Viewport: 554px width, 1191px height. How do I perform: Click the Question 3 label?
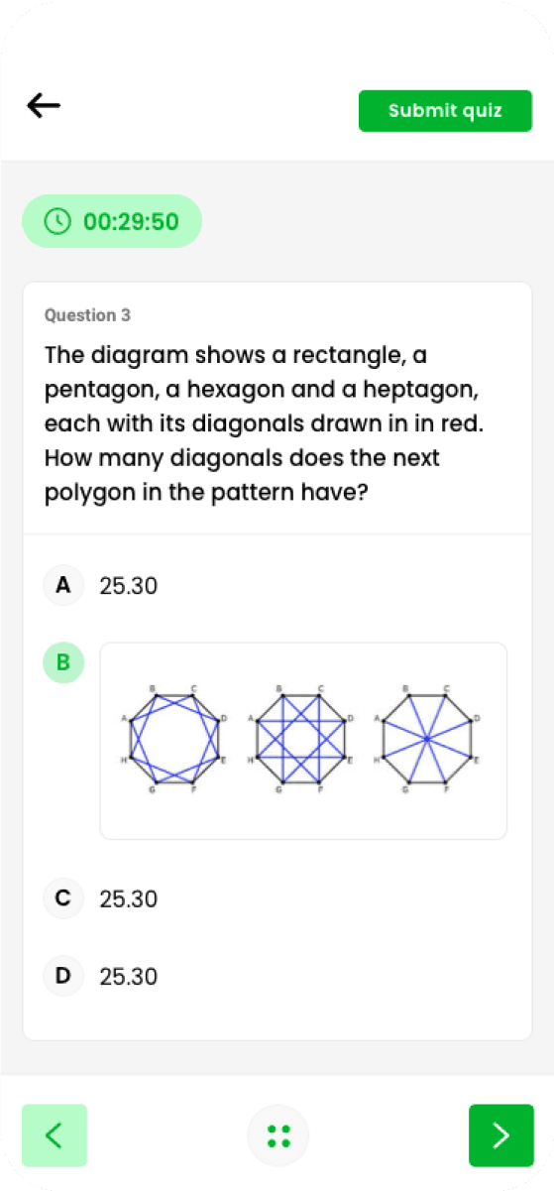click(87, 315)
